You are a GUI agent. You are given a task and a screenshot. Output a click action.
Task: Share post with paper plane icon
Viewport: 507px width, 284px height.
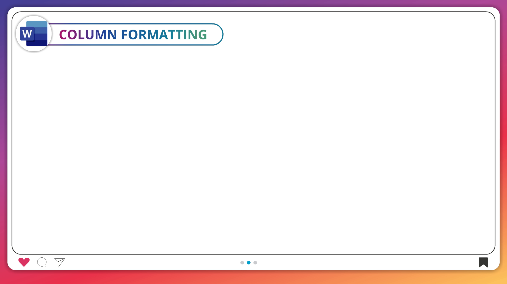click(60, 262)
